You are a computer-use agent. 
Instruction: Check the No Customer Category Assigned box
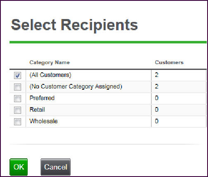click(x=17, y=87)
